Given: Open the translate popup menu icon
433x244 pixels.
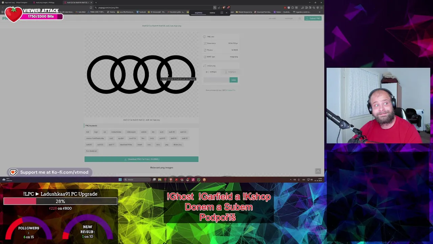Looking at the screenshot, I should coord(222,13).
